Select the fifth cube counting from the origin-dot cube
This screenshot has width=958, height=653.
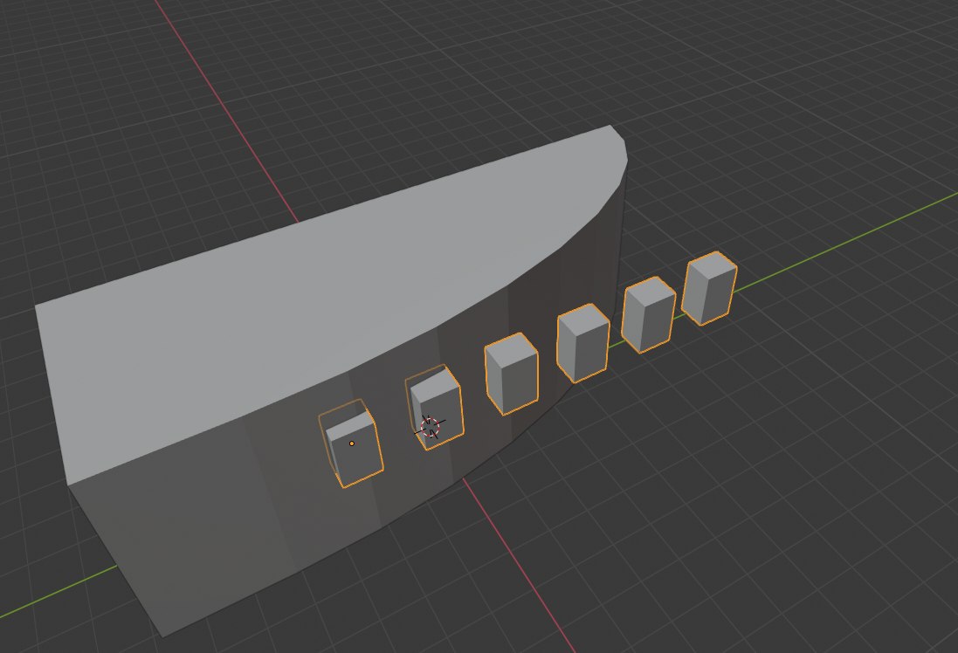(x=649, y=314)
